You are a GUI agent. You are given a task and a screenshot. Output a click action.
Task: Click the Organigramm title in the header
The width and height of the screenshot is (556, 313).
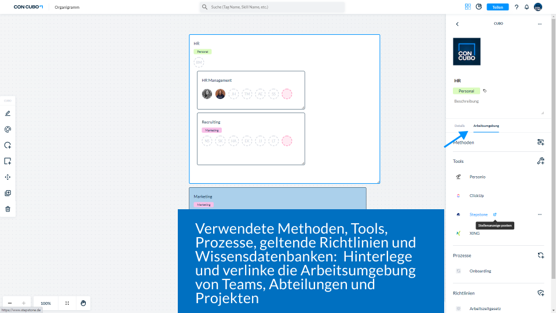click(67, 7)
